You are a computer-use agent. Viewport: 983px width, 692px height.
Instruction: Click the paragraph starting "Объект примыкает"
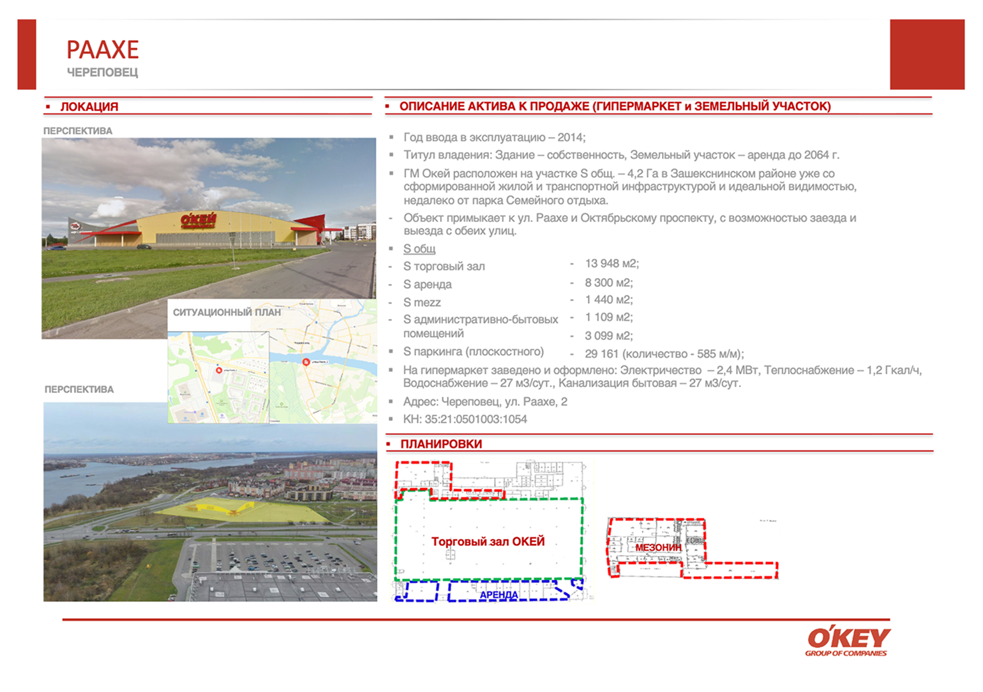tap(630, 225)
